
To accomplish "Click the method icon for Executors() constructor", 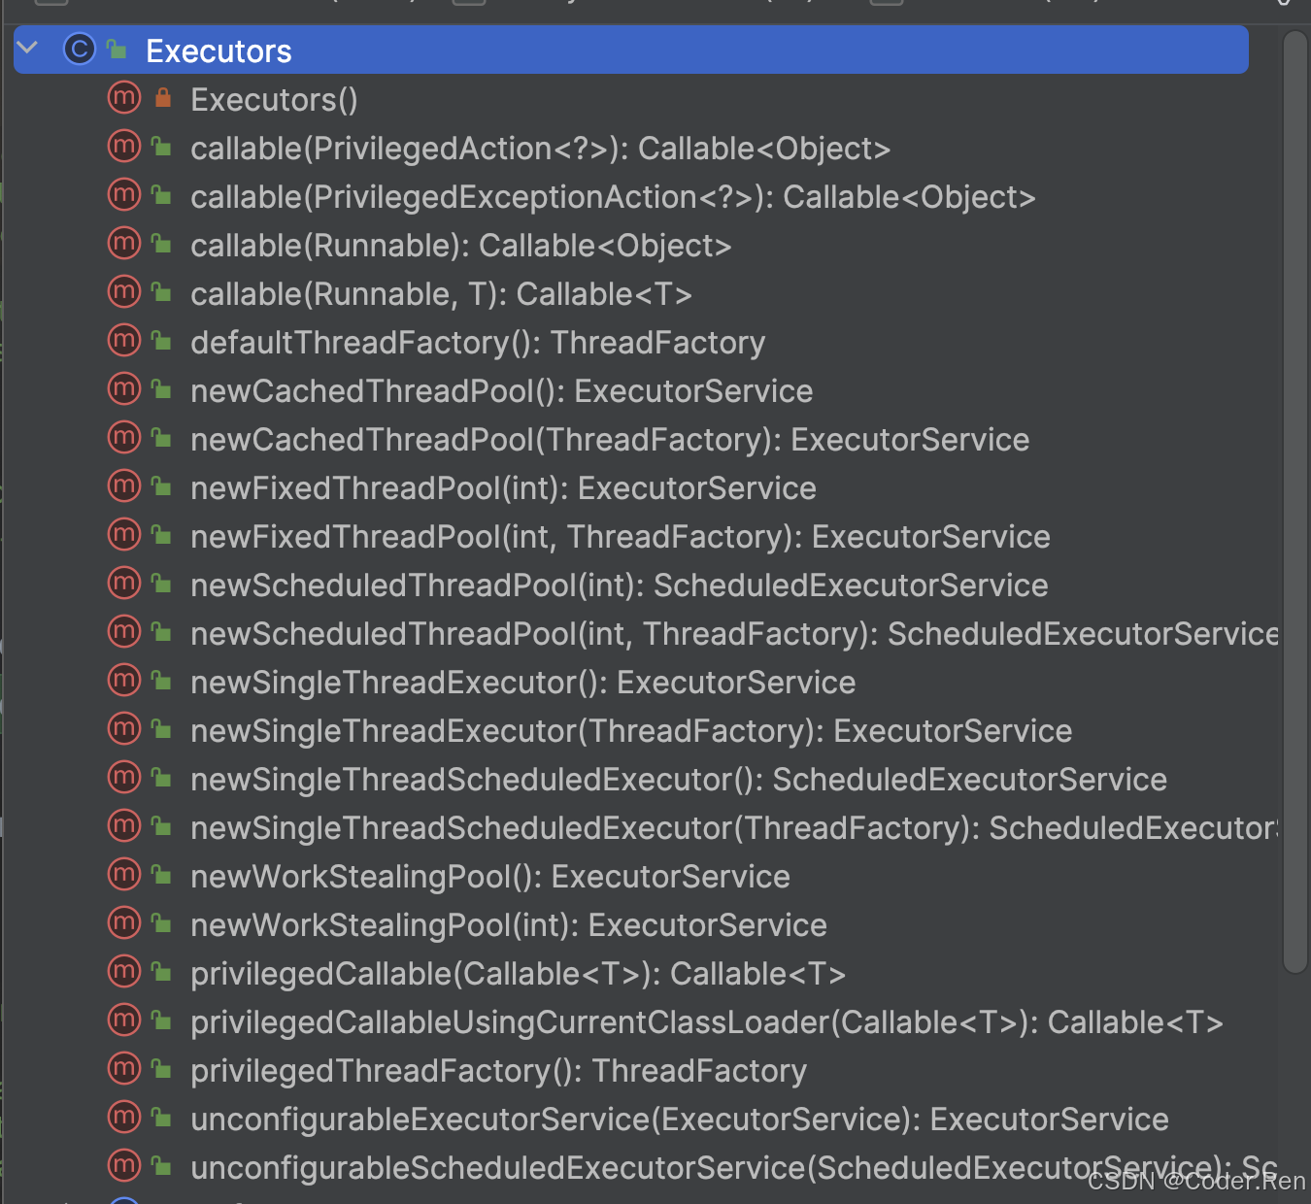I will point(124,98).
